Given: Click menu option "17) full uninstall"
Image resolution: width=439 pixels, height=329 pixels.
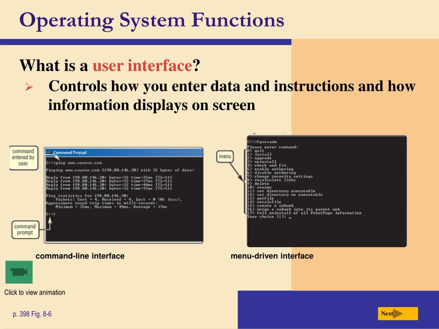Looking at the screenshot, I should [x=304, y=212].
